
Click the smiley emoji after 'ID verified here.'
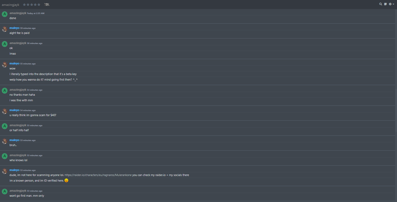66,181
